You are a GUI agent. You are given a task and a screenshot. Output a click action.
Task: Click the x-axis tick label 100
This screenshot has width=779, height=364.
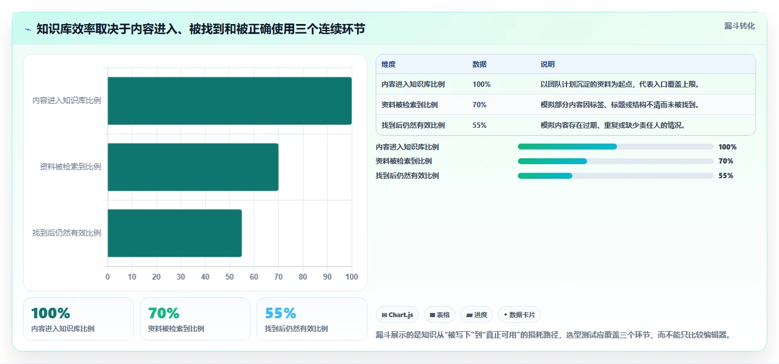point(352,277)
